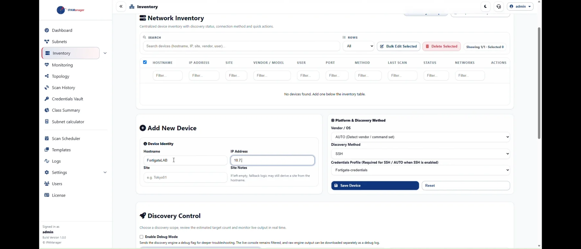Viewport: 581px width, 249px height.
Task: Click the Platform & Discovery Method heading icon
Action: coord(333,120)
